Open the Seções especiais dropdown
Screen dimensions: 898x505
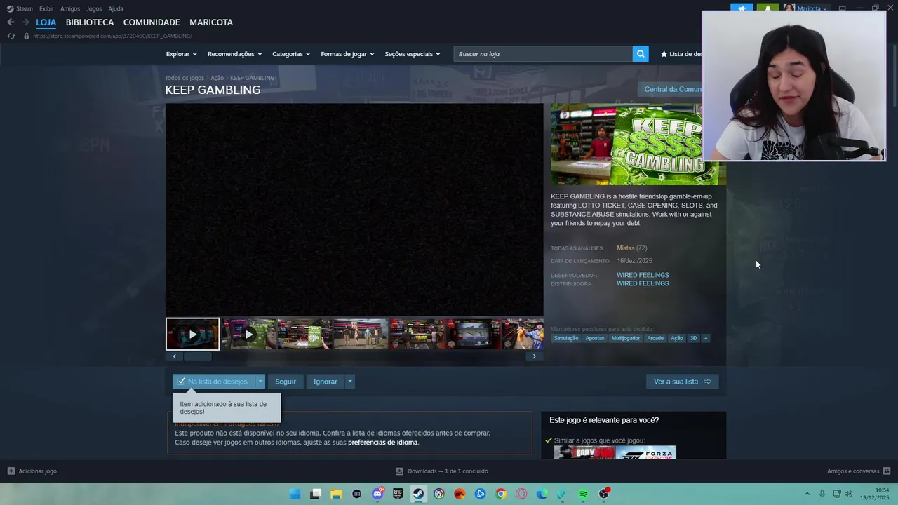(x=413, y=54)
